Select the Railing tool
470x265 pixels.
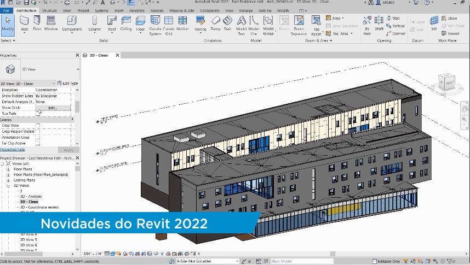[200, 24]
